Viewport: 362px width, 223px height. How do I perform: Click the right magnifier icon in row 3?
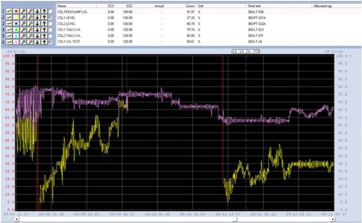click(30, 24)
